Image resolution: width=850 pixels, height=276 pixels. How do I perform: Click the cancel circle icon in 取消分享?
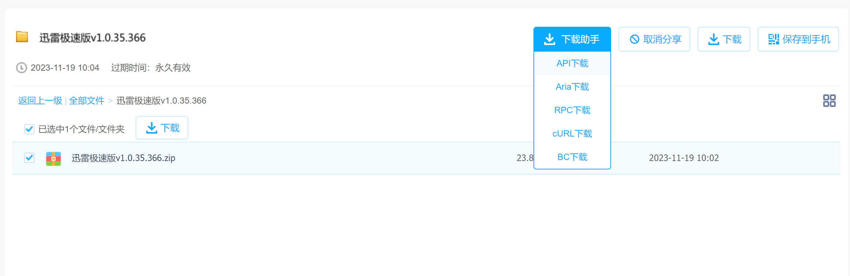coord(635,39)
